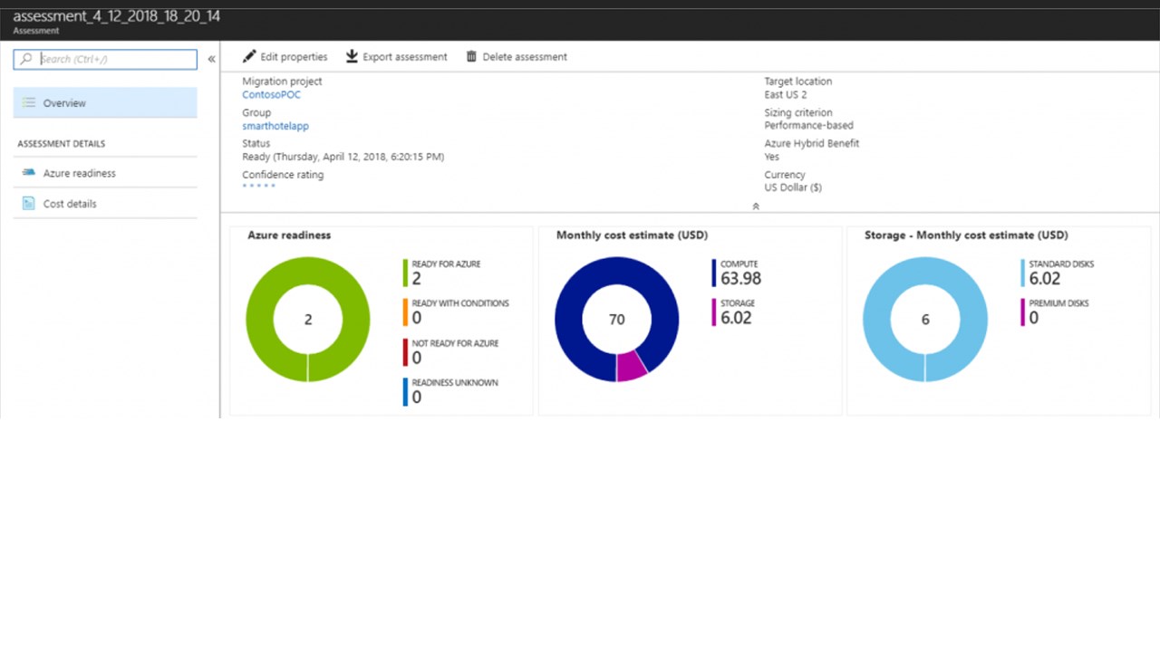Click Edit properties button
This screenshot has height=652, width=1160.
285,56
